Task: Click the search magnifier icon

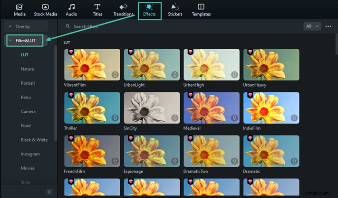Action: point(68,26)
